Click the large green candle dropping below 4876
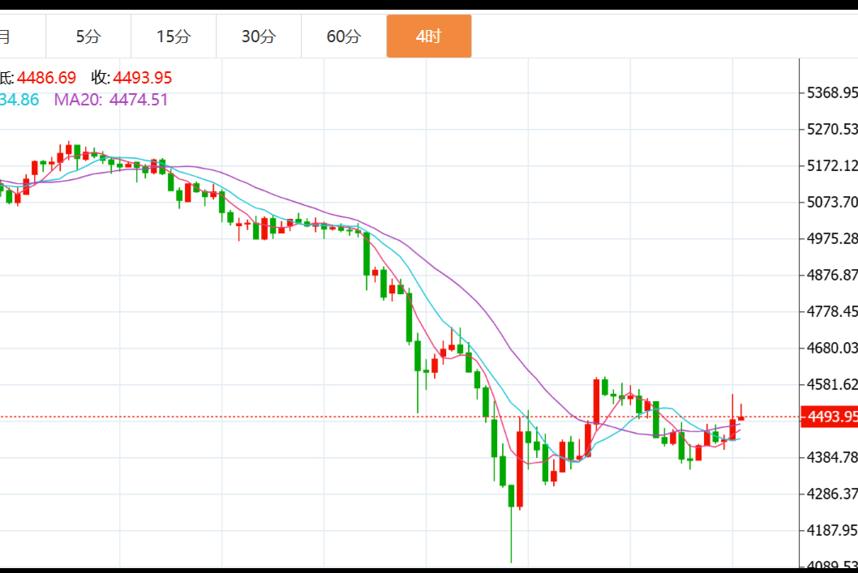 (367, 254)
